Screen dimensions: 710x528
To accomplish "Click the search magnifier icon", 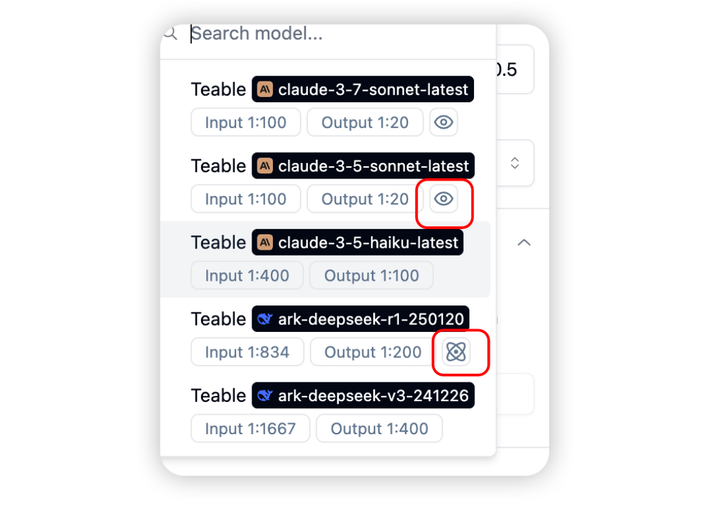I will pyautogui.click(x=171, y=33).
